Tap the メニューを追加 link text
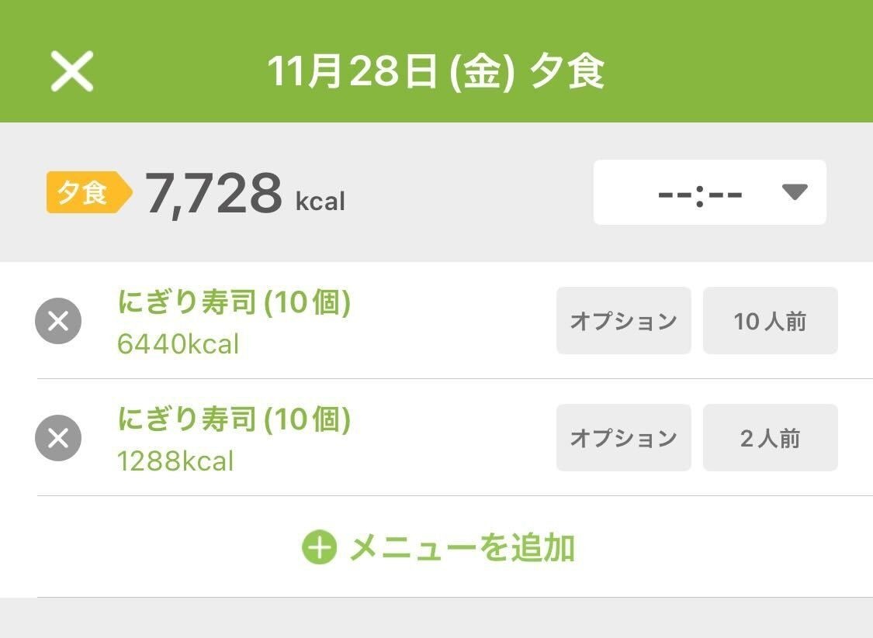The image size is (873, 638). tap(462, 548)
